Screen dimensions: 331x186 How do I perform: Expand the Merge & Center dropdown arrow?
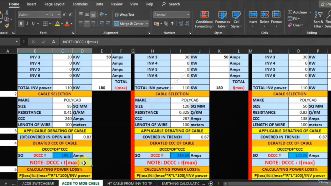pyautogui.click(x=147, y=24)
